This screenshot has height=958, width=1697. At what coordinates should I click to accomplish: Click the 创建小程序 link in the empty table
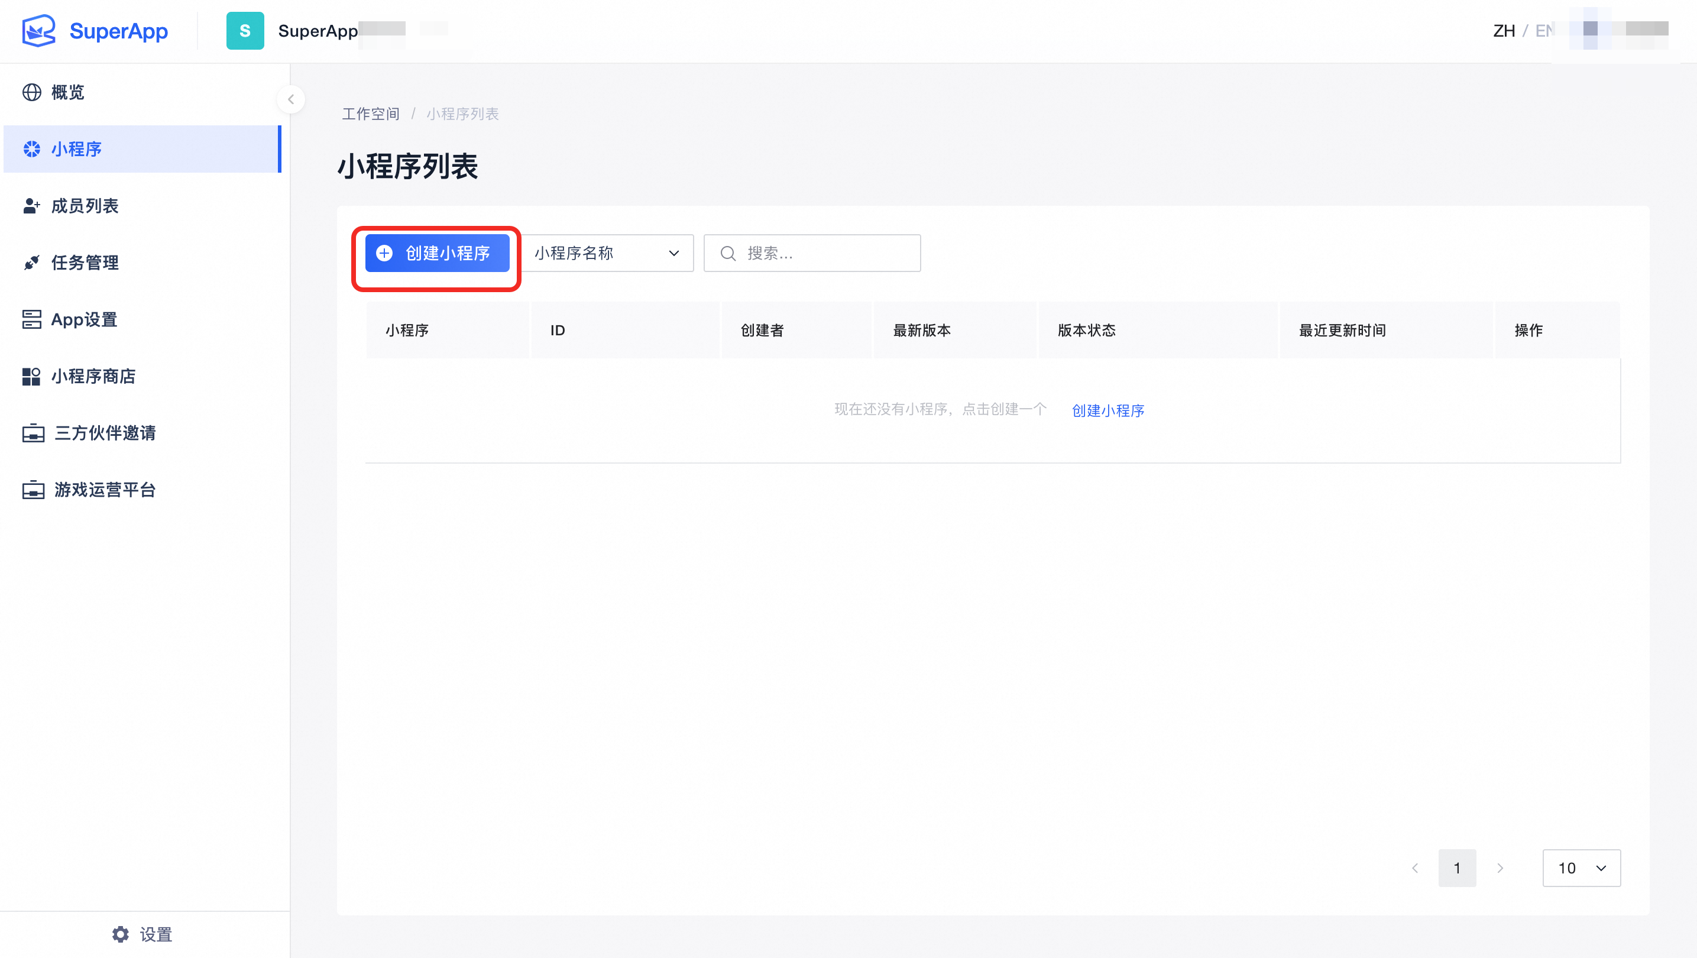(1107, 410)
